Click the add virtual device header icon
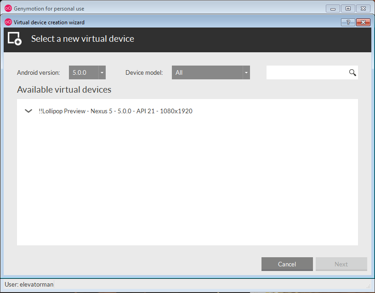This screenshot has height=293, width=375. pos(15,39)
